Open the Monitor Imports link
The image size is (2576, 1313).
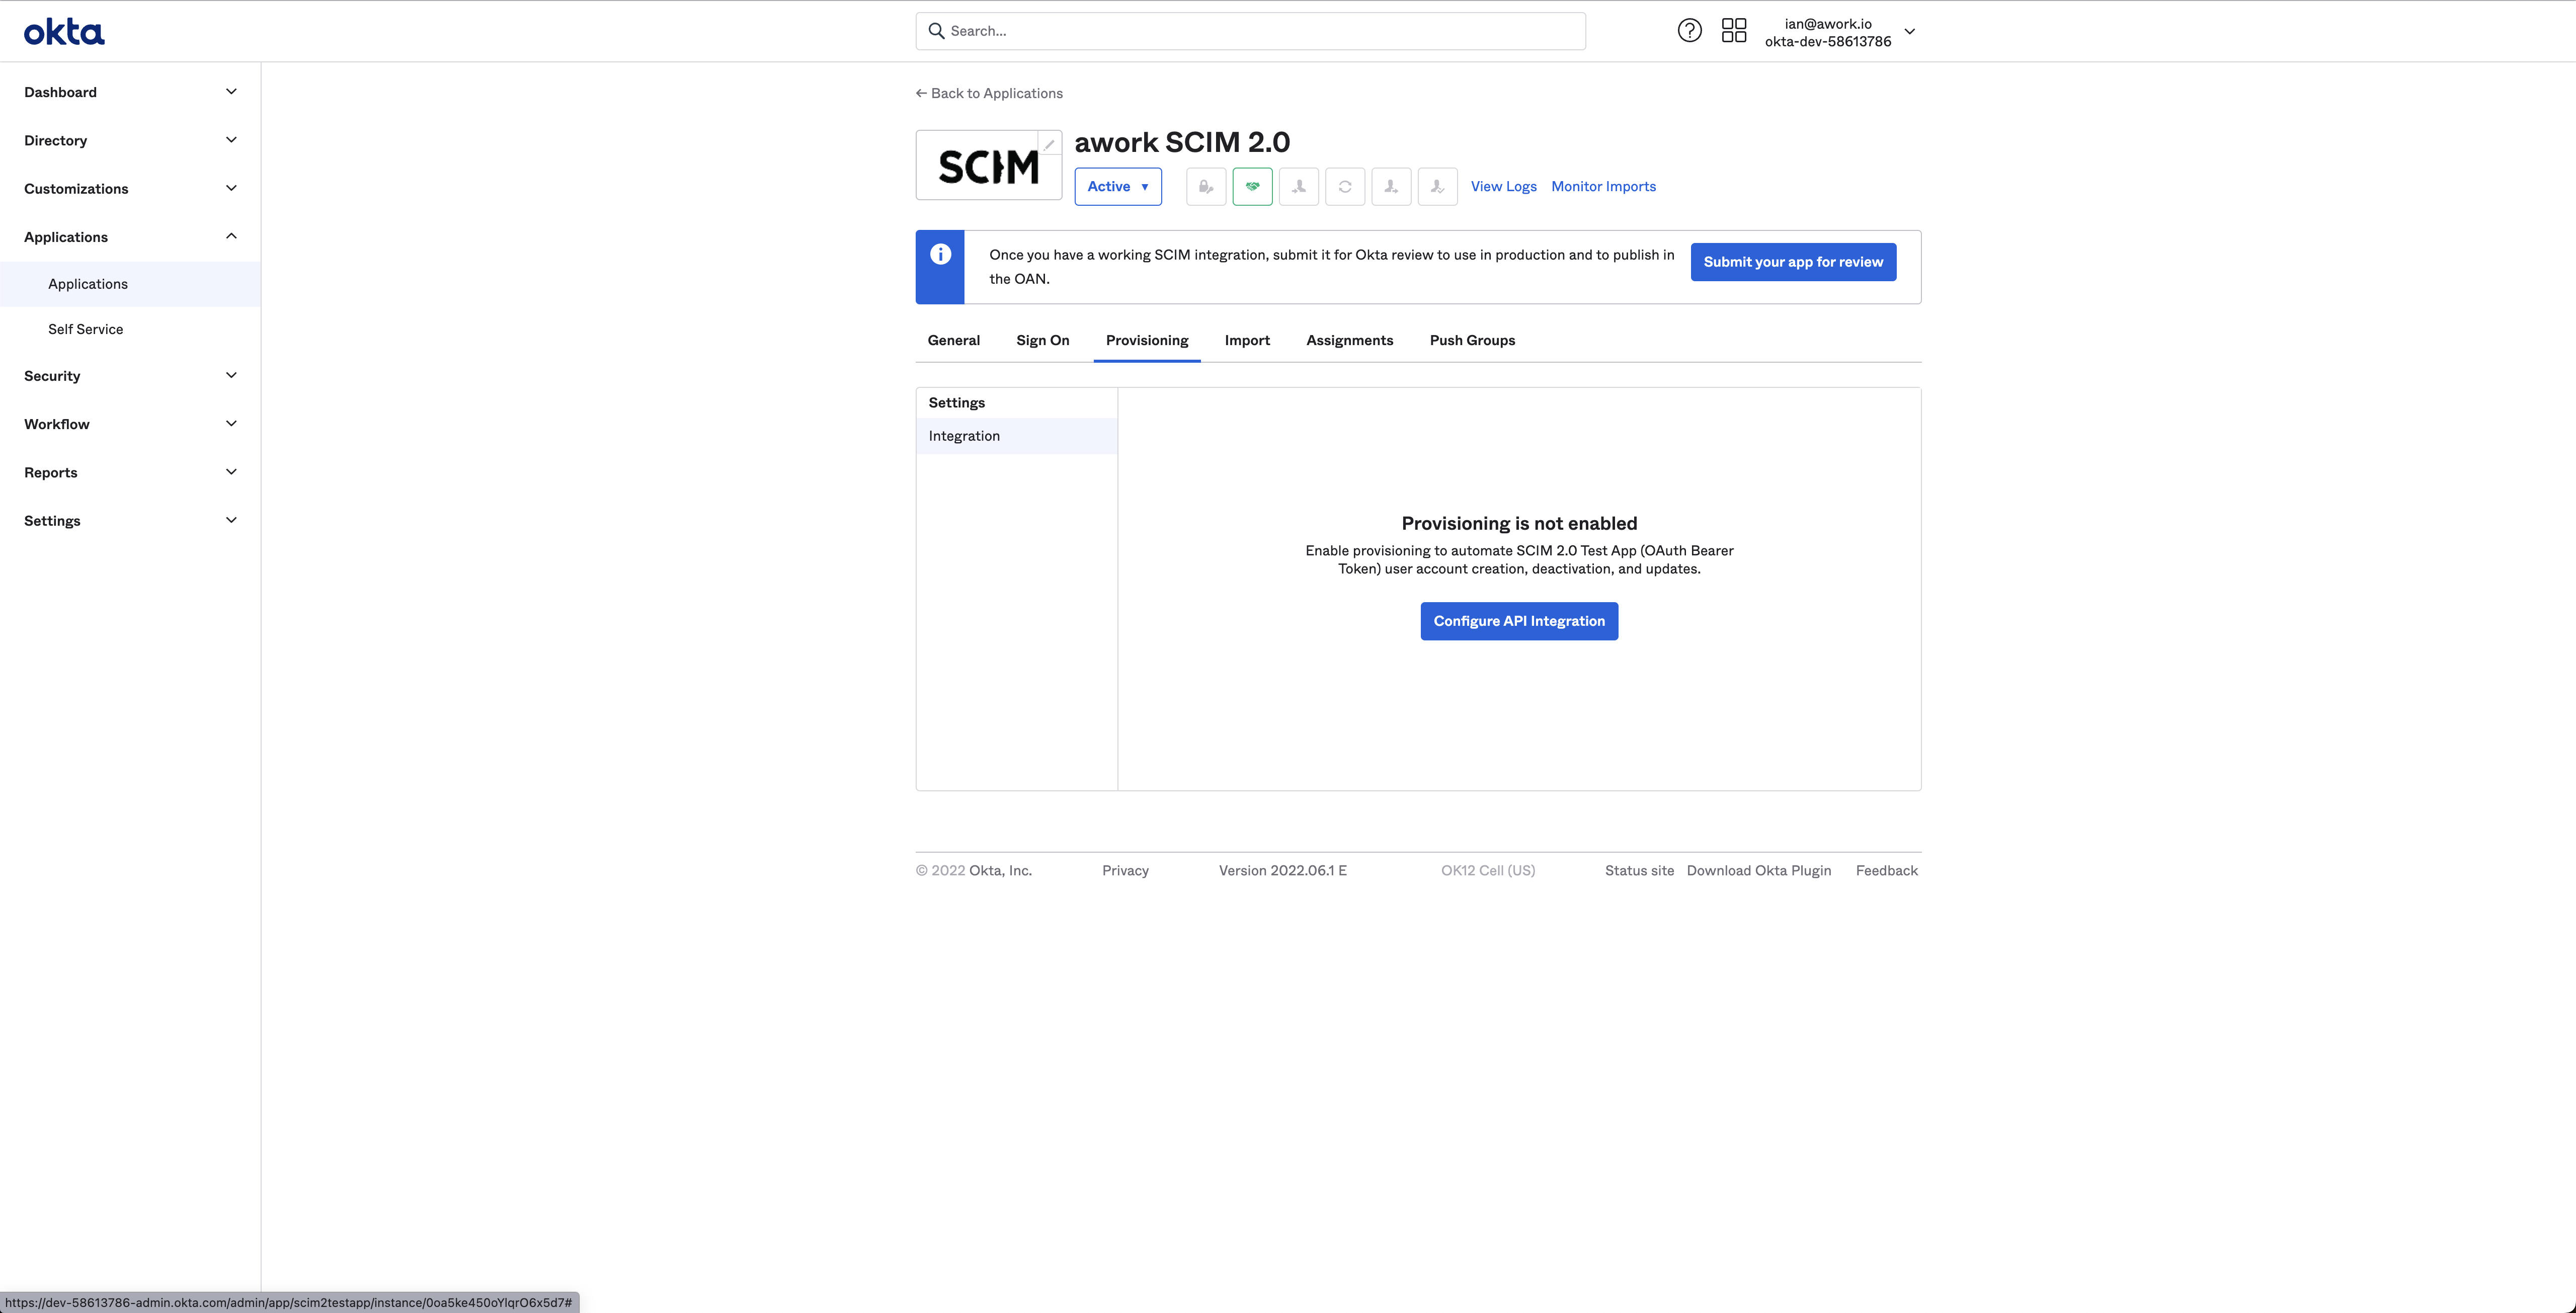(x=1603, y=187)
